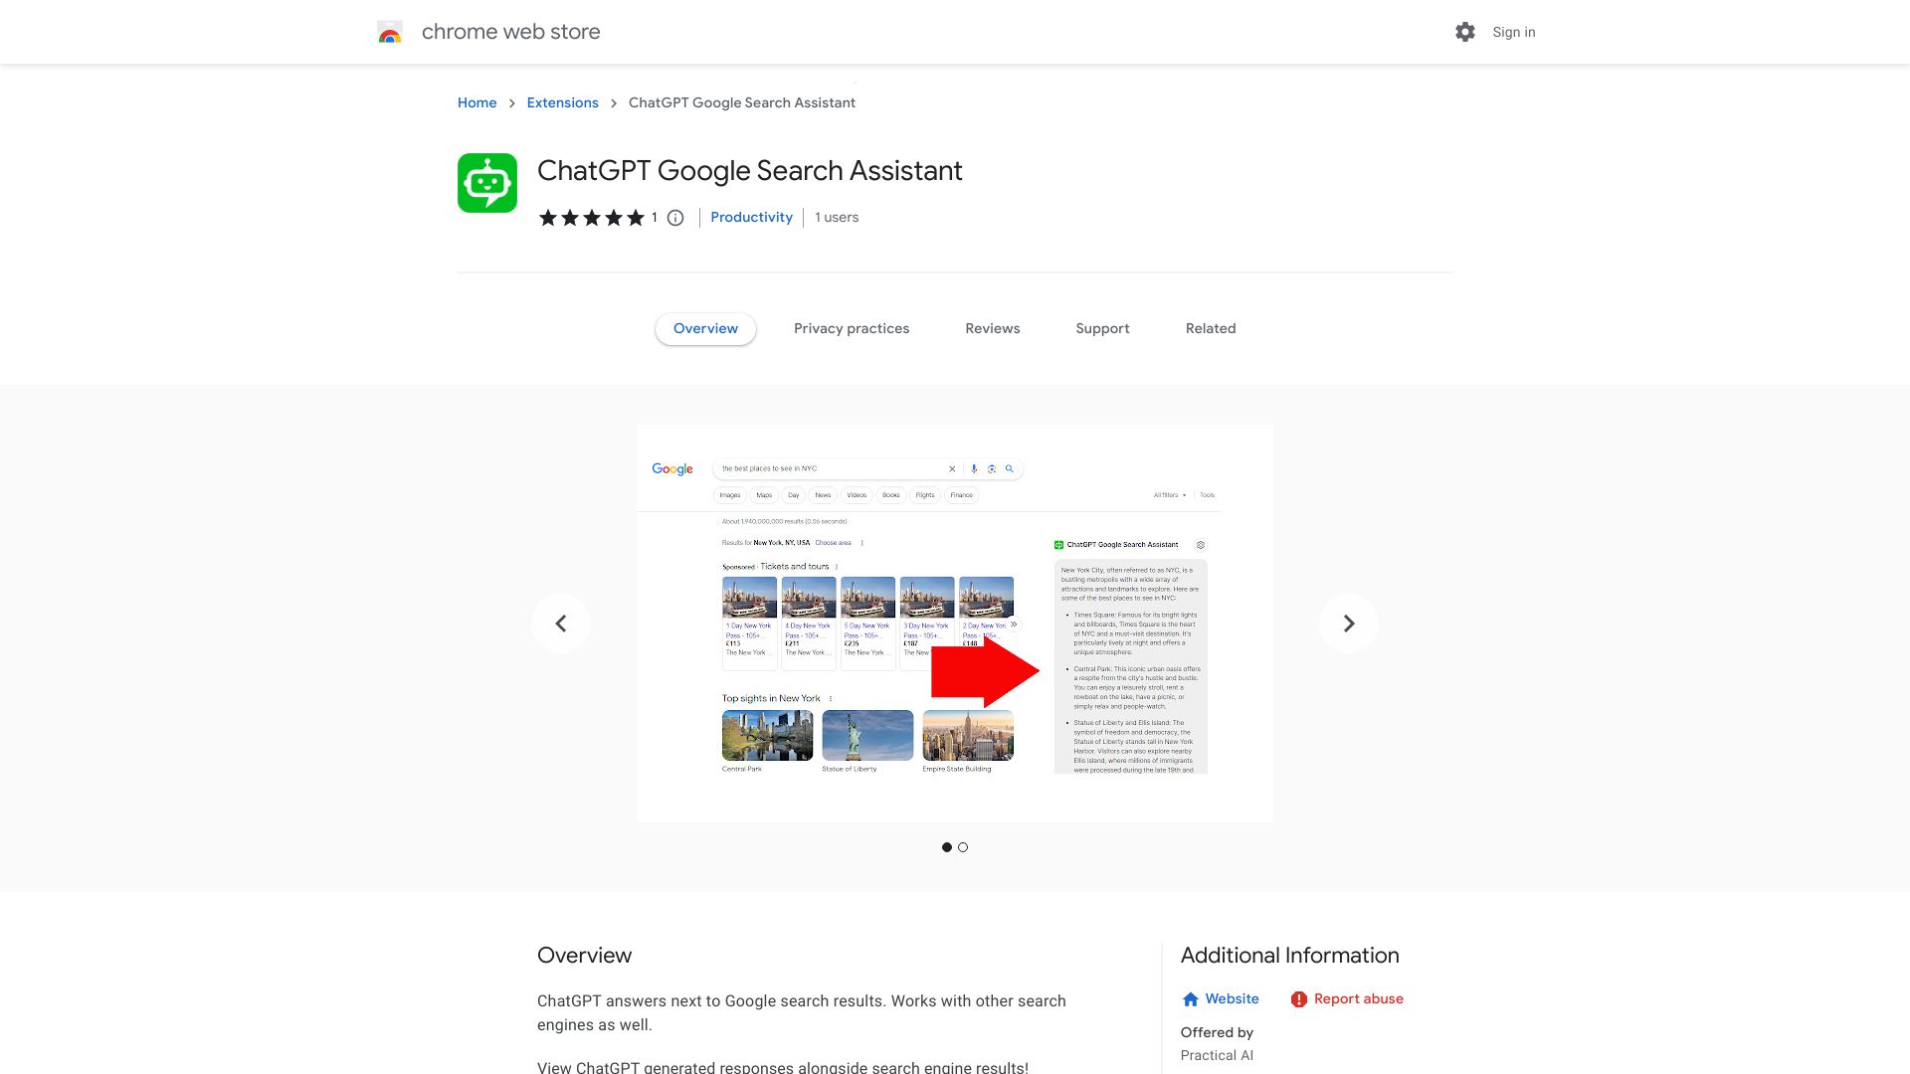The height and width of the screenshot is (1074, 1910).
Task: Click the extension settings gear in preview
Action: coord(1201,546)
